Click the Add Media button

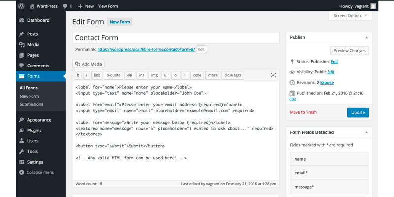click(x=89, y=64)
